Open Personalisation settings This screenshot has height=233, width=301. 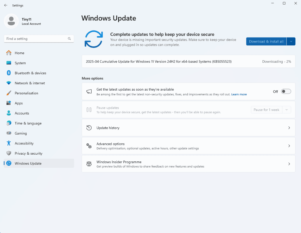click(x=39, y=93)
